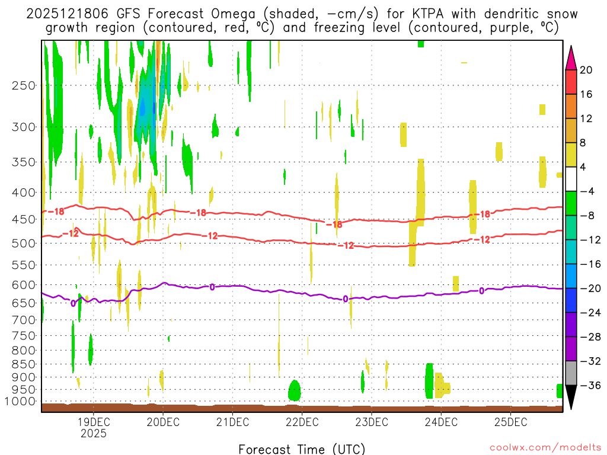Image resolution: width=607 pixels, height=455 pixels.
Task: Click the 25DEC time axis label
Action: point(510,422)
